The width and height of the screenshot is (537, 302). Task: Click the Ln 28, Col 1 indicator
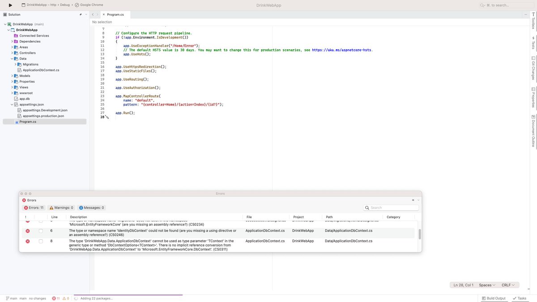(x=464, y=285)
